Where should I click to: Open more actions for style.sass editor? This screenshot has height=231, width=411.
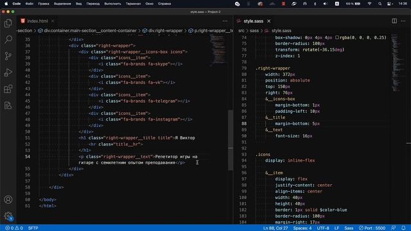pyautogui.click(x=403, y=21)
